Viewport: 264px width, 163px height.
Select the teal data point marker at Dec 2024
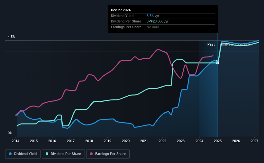[217, 63]
